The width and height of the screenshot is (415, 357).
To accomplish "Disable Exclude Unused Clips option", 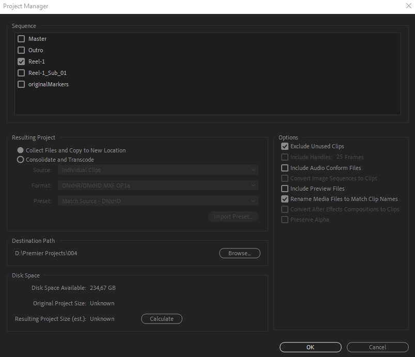I will point(285,146).
